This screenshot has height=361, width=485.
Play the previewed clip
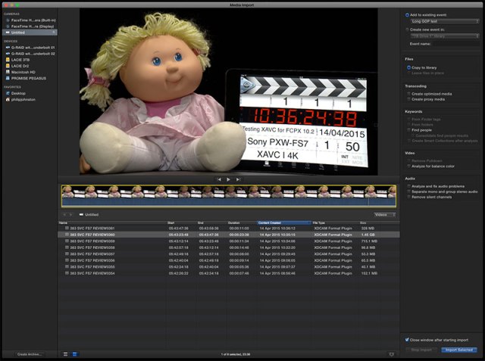click(229, 179)
